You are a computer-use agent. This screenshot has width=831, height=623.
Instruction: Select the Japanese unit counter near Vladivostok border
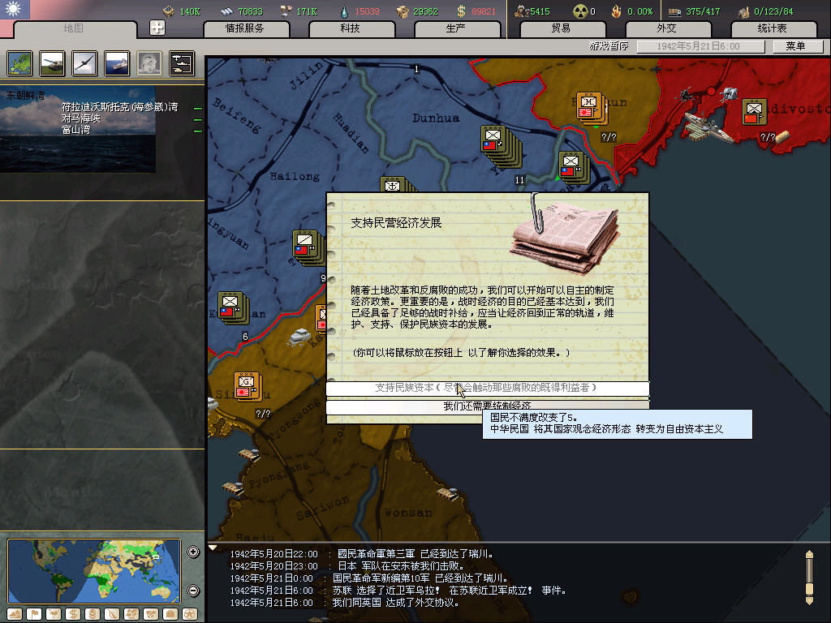click(x=592, y=108)
